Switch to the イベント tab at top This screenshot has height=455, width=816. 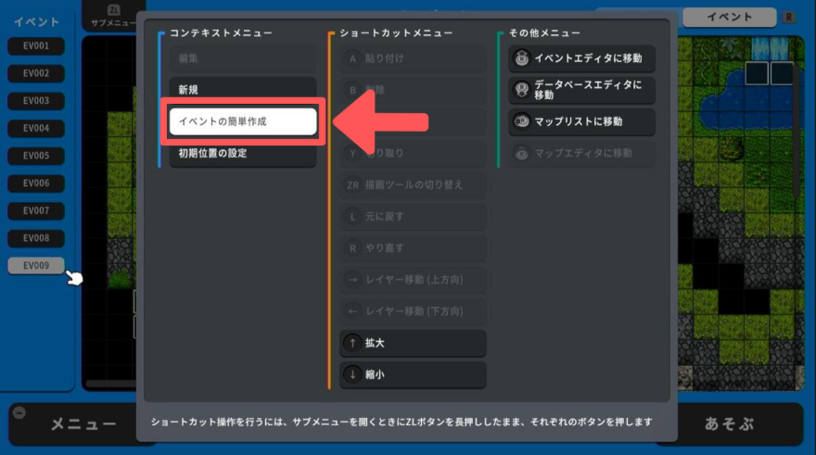click(729, 18)
